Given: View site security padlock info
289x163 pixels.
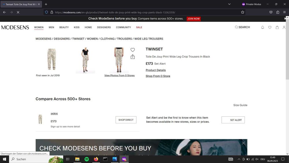Looking at the screenshot, I should pyautogui.click(x=52, y=12).
